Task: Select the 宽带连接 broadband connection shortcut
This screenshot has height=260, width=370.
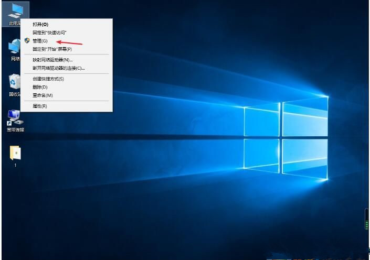Action: click(14, 117)
